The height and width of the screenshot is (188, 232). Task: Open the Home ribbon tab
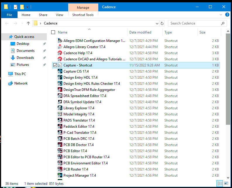click(x=26, y=15)
